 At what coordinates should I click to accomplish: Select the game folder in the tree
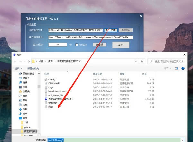click(x=27, y=127)
